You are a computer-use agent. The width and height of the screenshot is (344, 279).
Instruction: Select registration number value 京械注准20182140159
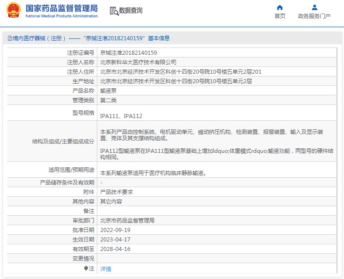point(129,53)
